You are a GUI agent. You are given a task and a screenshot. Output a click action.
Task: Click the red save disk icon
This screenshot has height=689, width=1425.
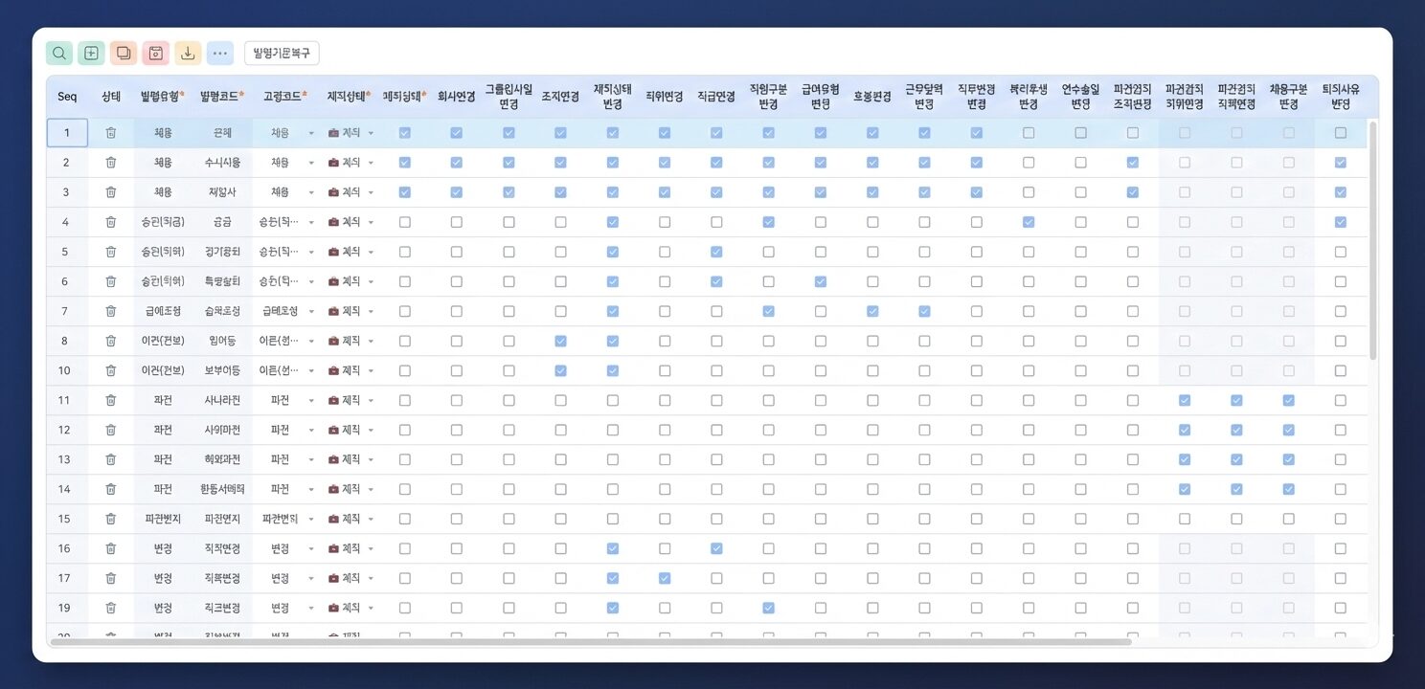[x=156, y=54]
